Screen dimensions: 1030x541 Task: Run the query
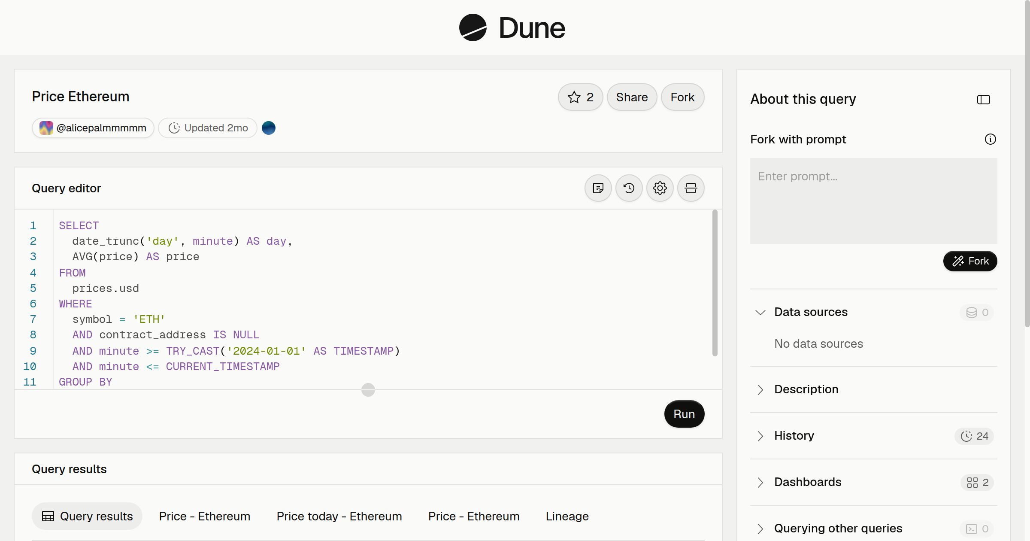(684, 414)
